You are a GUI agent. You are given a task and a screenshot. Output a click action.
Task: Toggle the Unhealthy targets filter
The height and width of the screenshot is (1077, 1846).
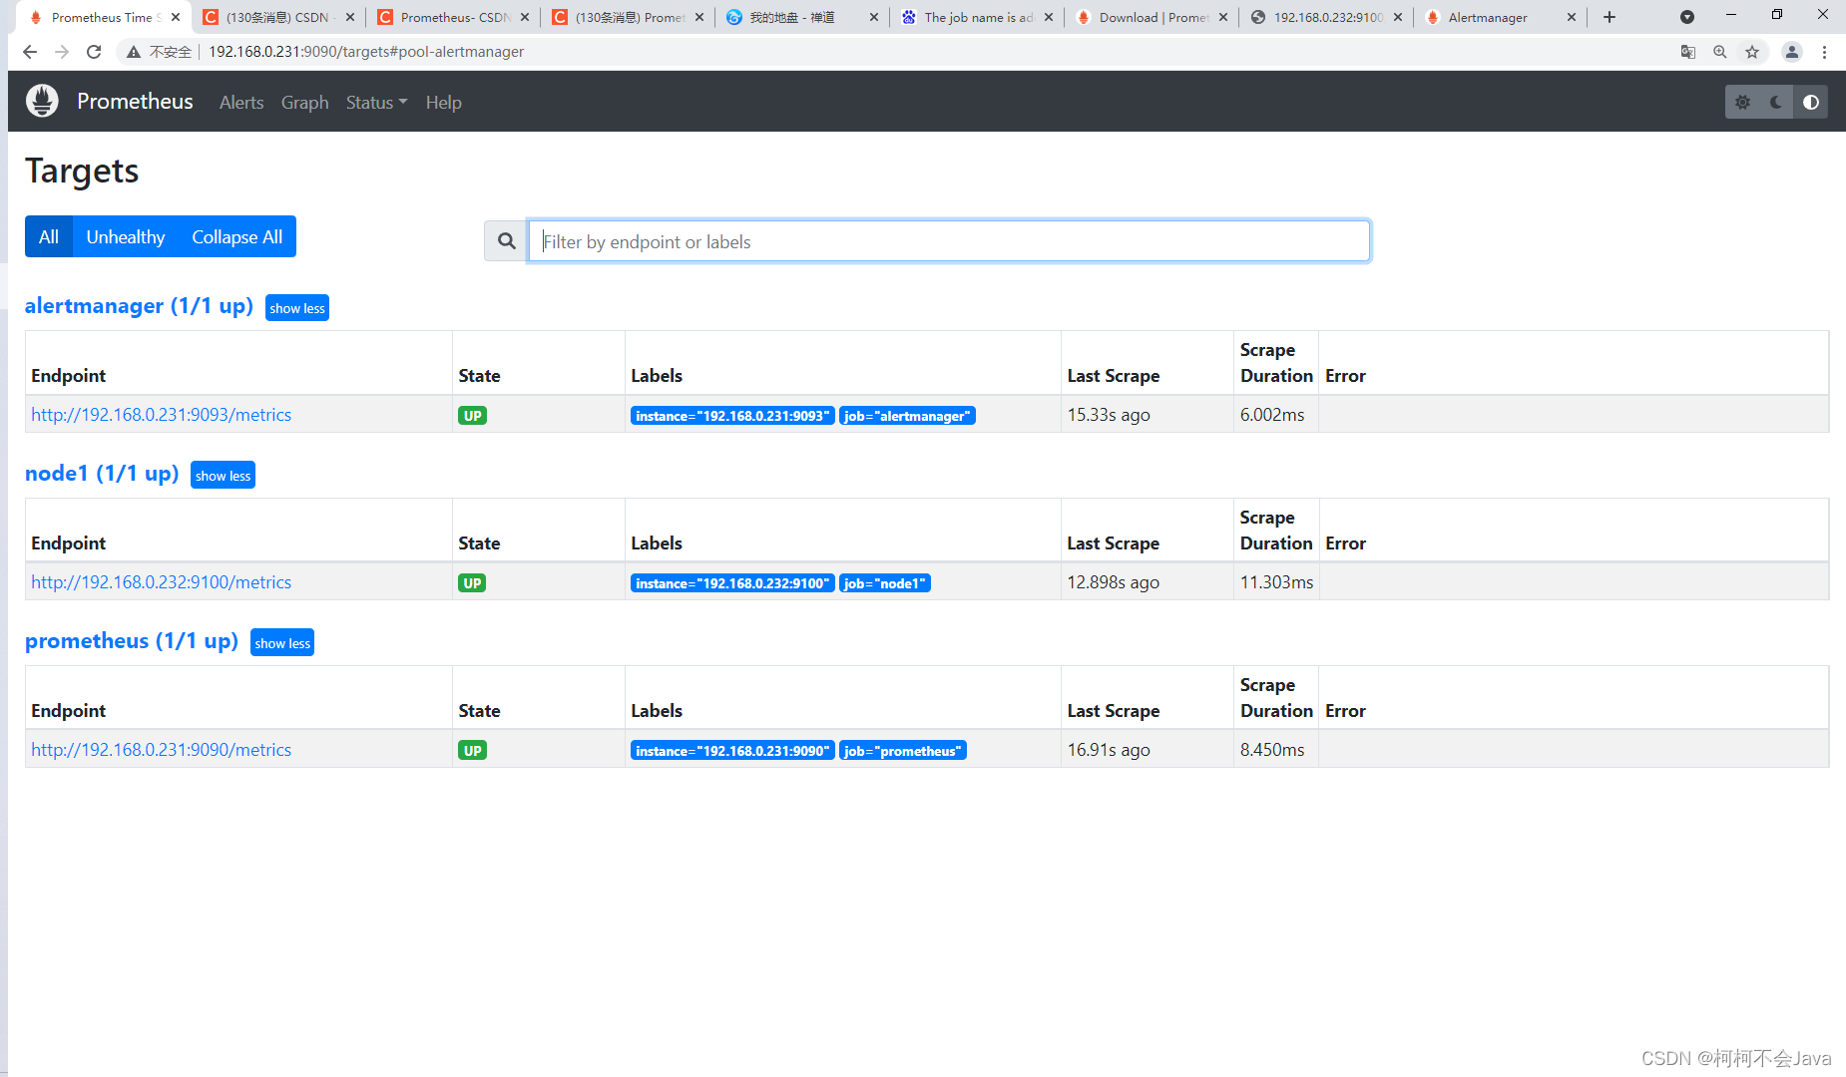(126, 237)
